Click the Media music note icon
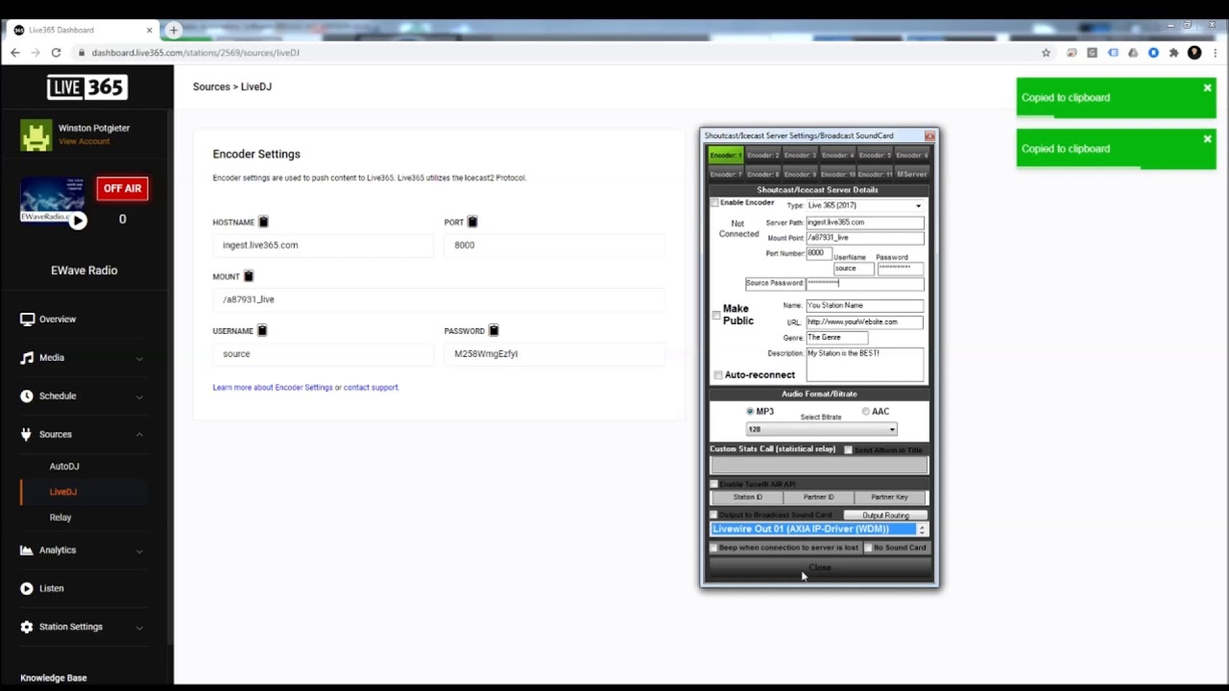 click(x=27, y=358)
